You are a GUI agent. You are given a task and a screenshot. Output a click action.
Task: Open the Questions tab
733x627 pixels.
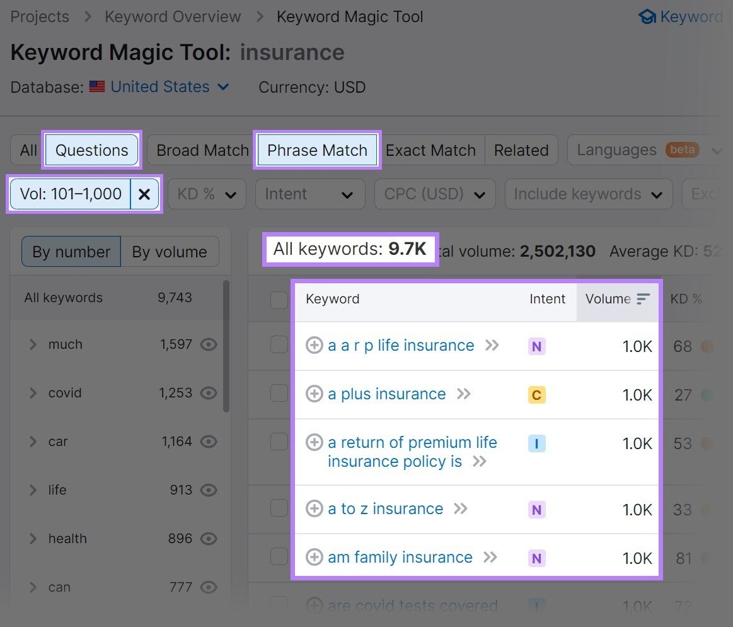point(91,150)
